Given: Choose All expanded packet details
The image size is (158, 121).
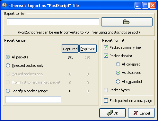Looking at the screenshot, I should 118,82.
